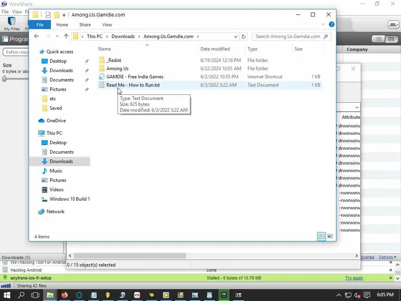Image resolution: width=401 pixels, height=301 pixels.
Task: Select This PC in navigation pane
Action: pyautogui.click(x=54, y=133)
